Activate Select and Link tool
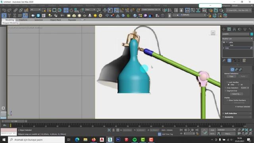 pos(15,10)
